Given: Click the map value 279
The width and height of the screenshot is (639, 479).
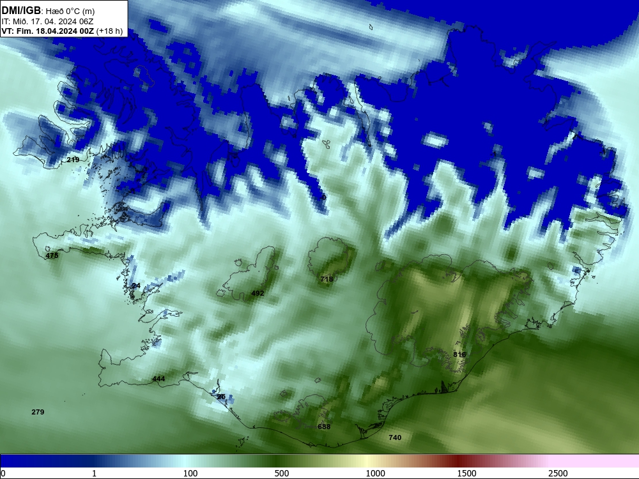Looking at the screenshot, I should (x=38, y=412).
